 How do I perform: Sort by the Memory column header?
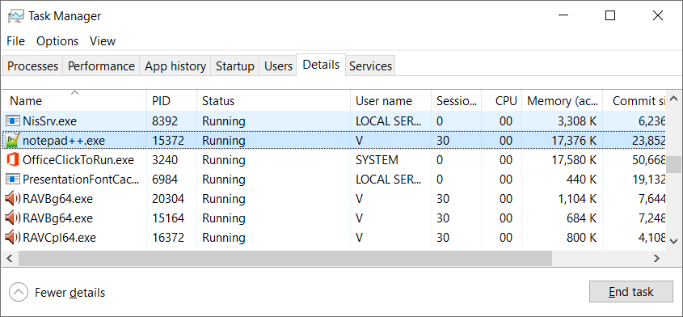click(x=563, y=101)
